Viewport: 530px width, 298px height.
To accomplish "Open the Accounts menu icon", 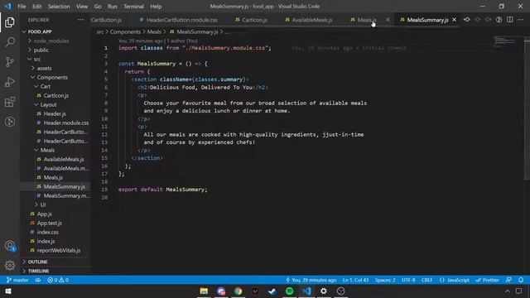I will (10, 246).
